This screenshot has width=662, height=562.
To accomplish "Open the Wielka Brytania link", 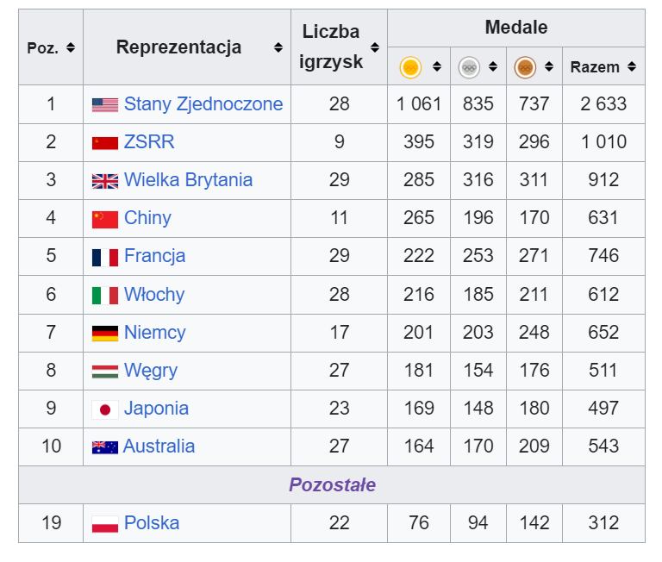I will point(188,180).
